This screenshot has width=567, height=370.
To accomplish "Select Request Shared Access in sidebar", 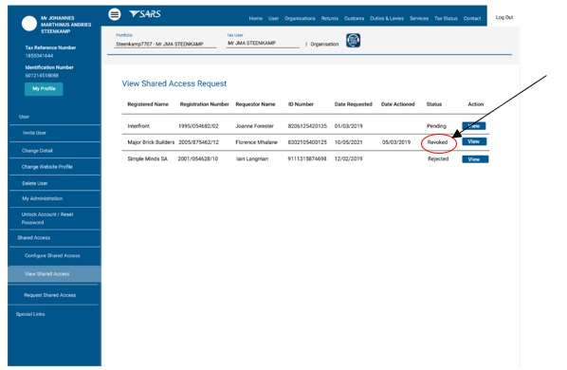I will click(50, 295).
